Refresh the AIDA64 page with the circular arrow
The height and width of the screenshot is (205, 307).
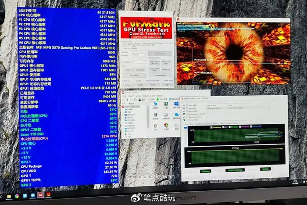pyautogui.click(x=136, y=100)
